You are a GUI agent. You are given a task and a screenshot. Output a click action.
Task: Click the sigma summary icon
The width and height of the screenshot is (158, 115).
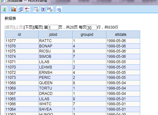[x=43, y=9]
